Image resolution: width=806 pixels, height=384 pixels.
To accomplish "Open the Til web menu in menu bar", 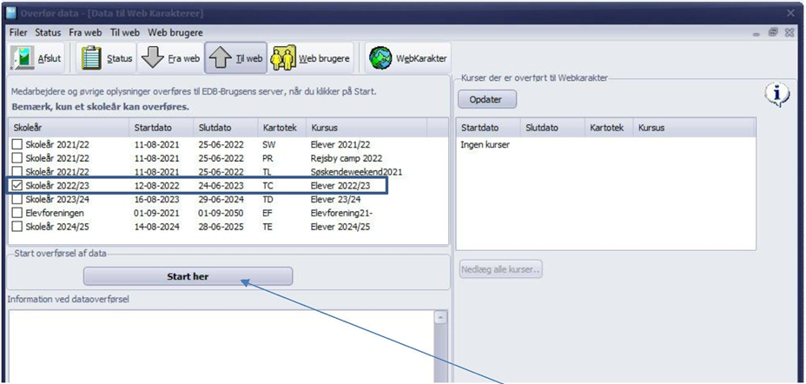I will 125,32.
